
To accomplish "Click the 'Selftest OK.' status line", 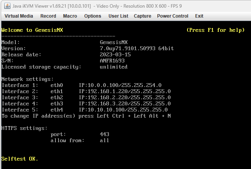I will tap(20, 159).
